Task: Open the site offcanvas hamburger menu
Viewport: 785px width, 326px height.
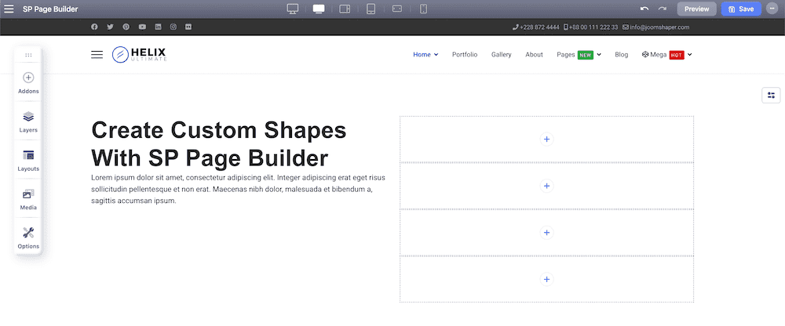Action: pos(97,55)
